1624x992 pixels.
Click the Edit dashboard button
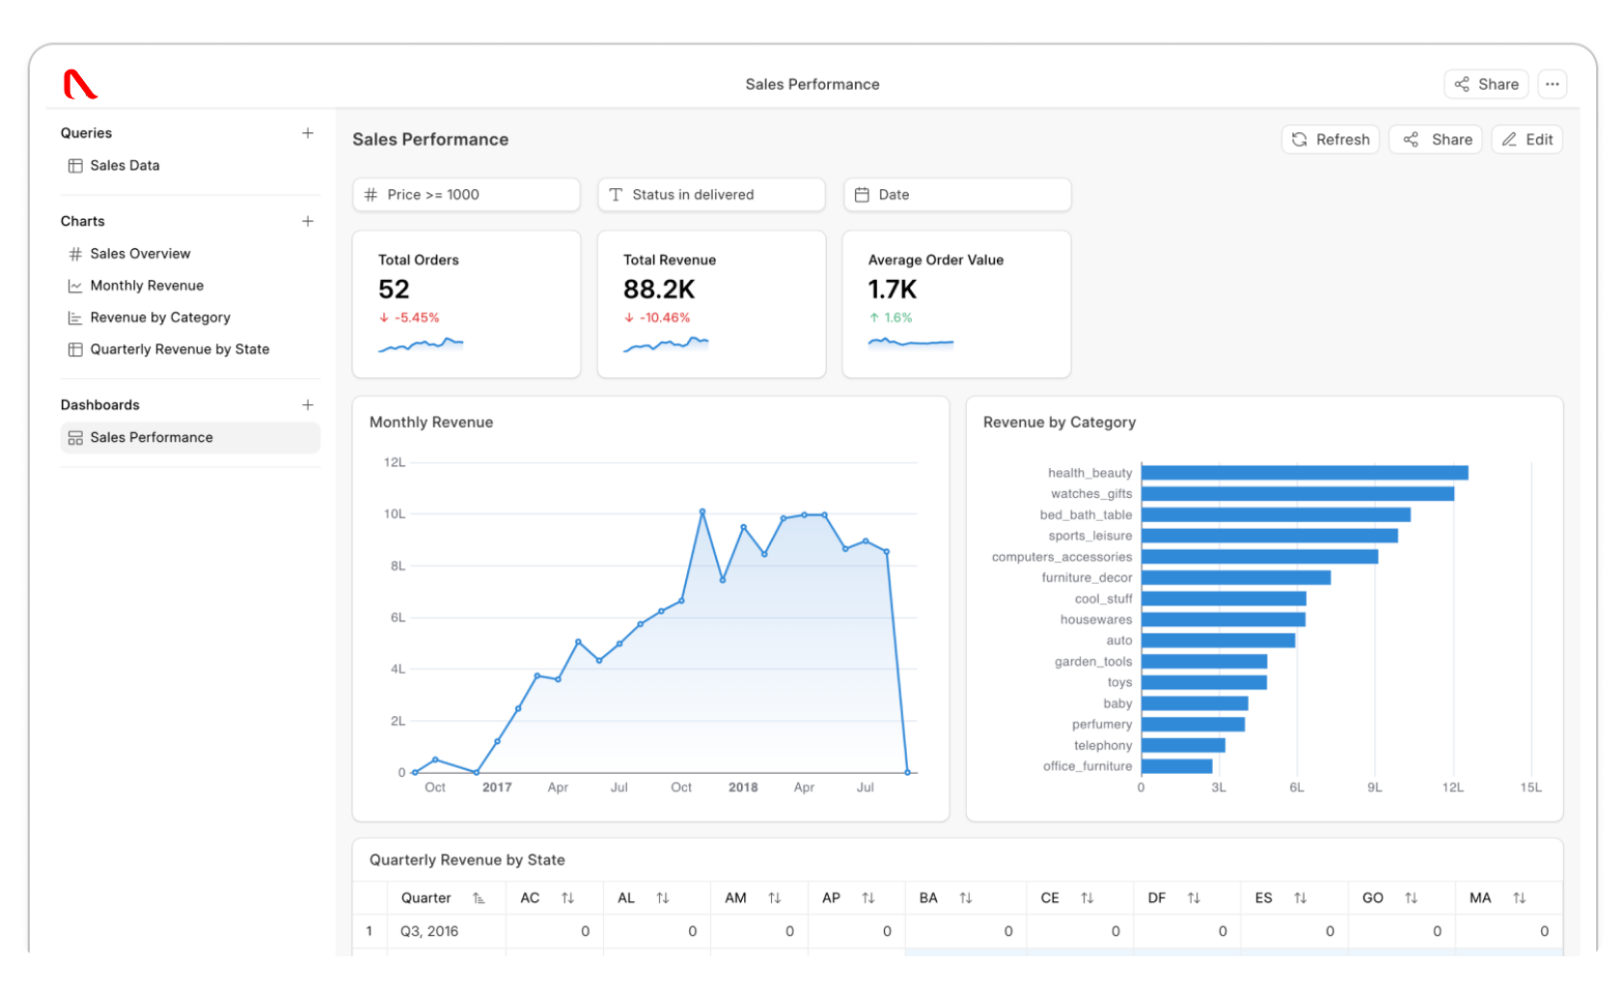(1527, 140)
